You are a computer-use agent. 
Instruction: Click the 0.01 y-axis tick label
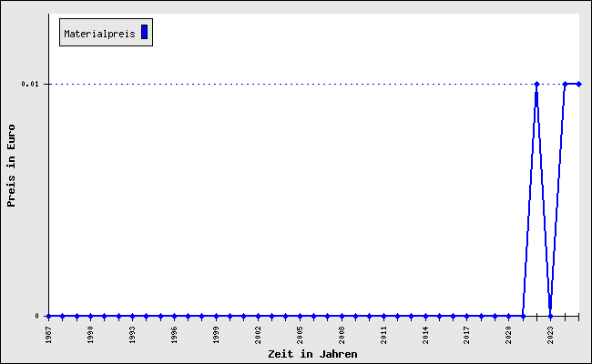(30, 84)
